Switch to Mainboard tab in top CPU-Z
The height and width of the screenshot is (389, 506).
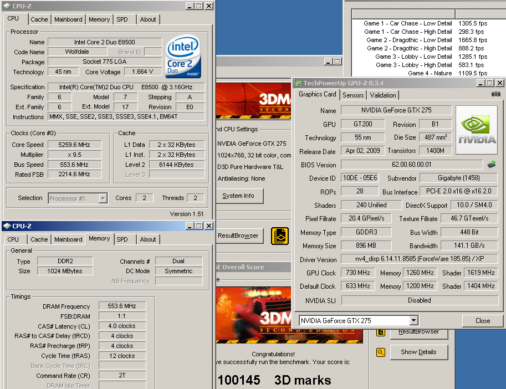pyautogui.click(x=68, y=19)
